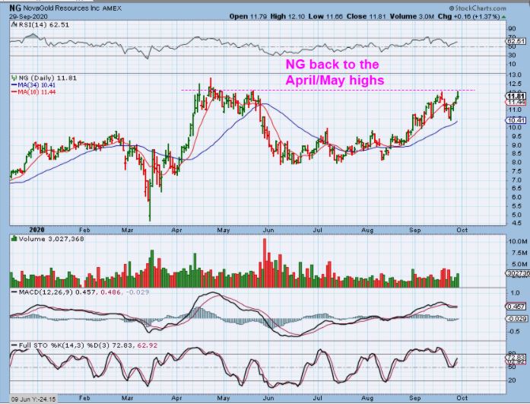Click the 10.41 moving average axis tag
Viewport: 530px width, 404px height.
[x=516, y=120]
